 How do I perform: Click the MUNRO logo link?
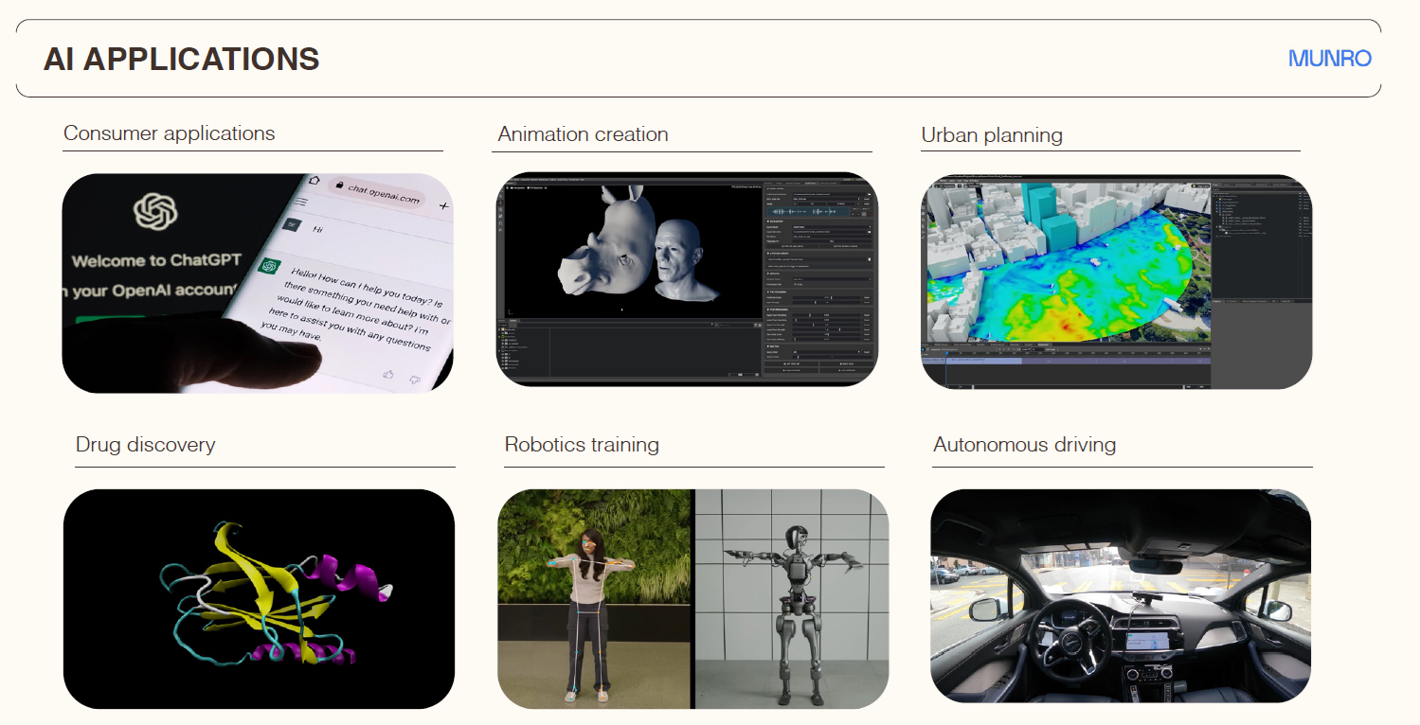coord(1329,59)
